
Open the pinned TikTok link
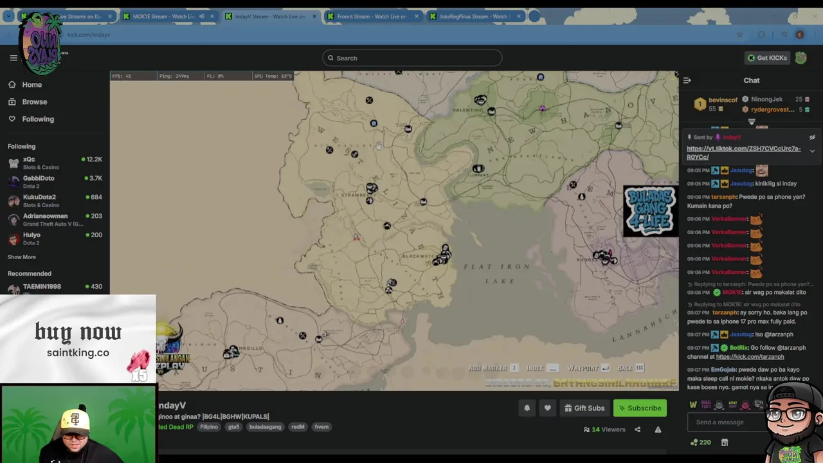(743, 152)
